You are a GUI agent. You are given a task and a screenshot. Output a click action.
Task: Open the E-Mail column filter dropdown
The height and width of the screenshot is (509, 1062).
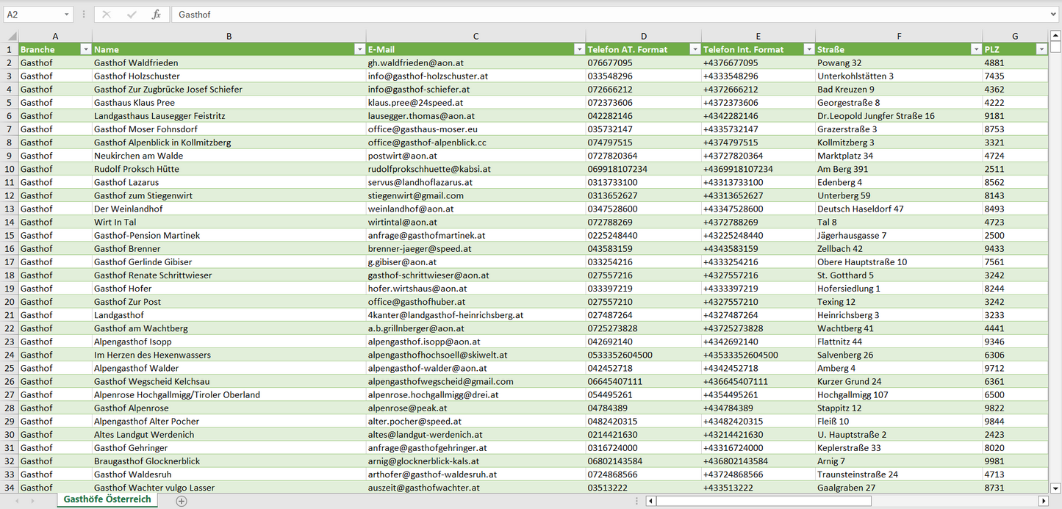click(x=579, y=49)
